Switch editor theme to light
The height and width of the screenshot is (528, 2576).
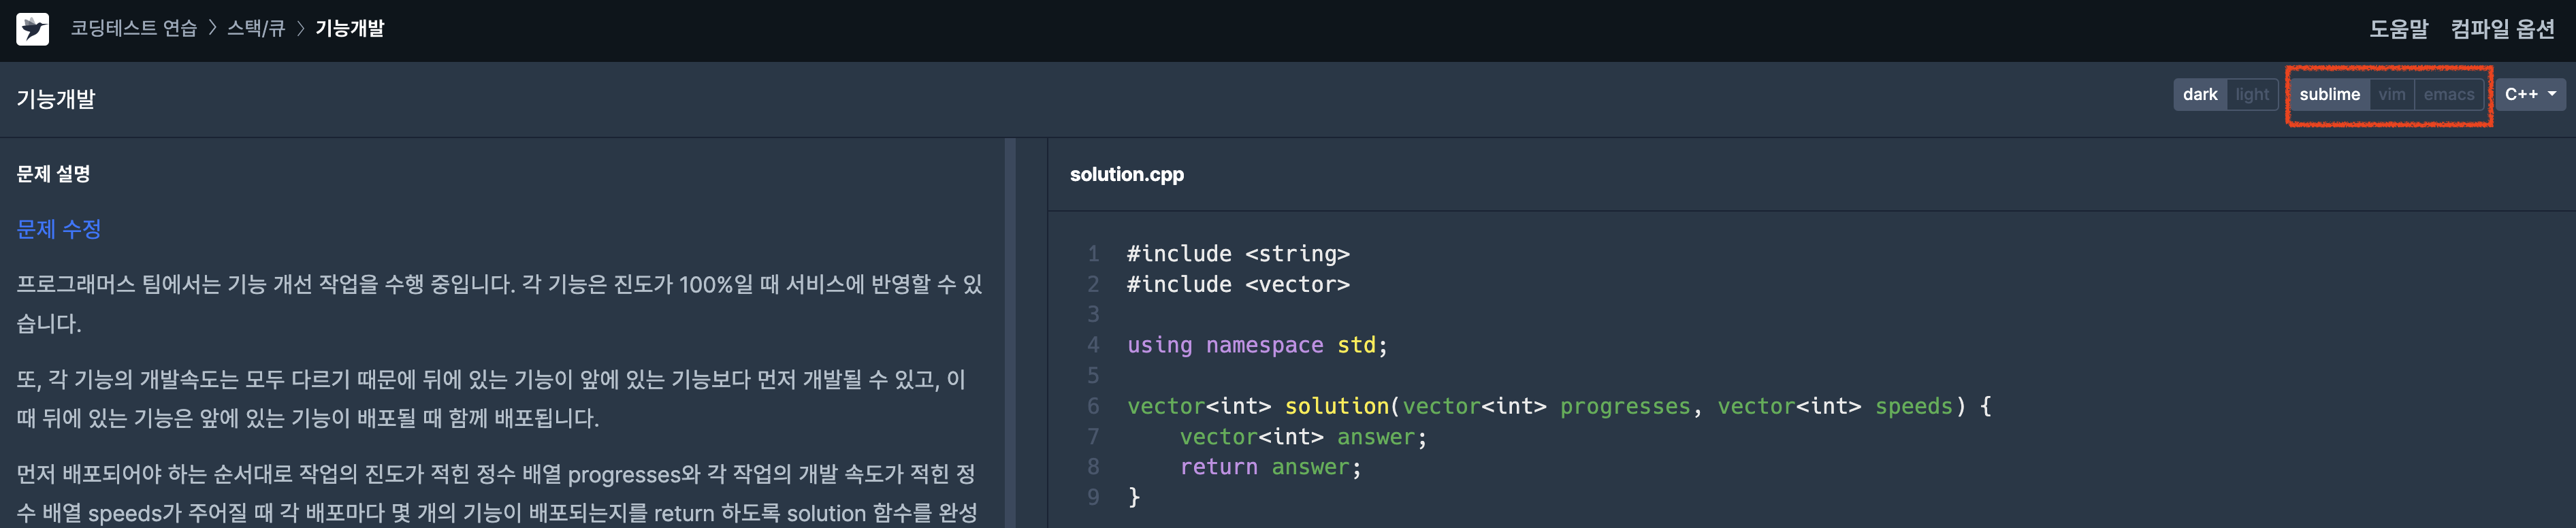pyautogui.click(x=2252, y=95)
